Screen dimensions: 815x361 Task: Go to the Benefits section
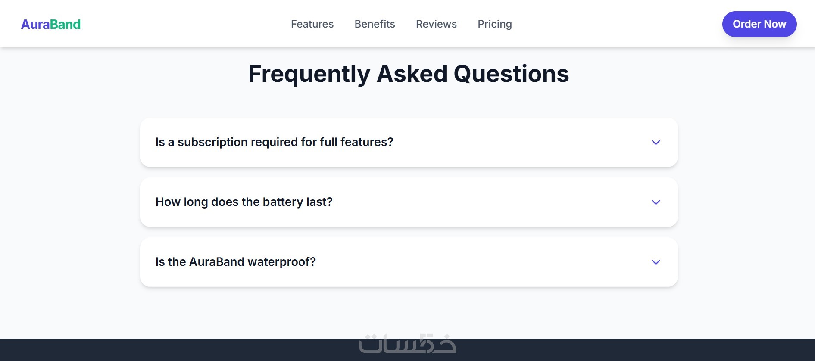(x=375, y=24)
